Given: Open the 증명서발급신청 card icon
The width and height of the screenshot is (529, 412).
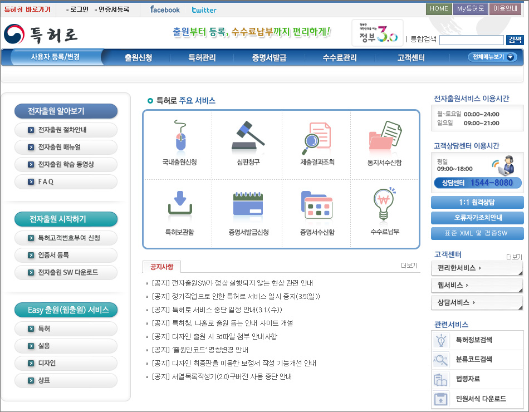Looking at the screenshot, I should pyautogui.click(x=248, y=203).
